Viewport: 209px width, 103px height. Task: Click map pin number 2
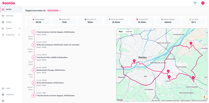[191, 43]
